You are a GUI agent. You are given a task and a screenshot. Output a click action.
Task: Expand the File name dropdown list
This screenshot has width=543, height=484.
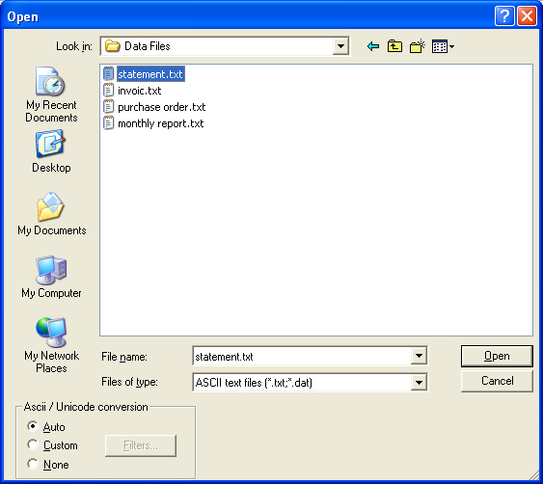[x=419, y=356]
